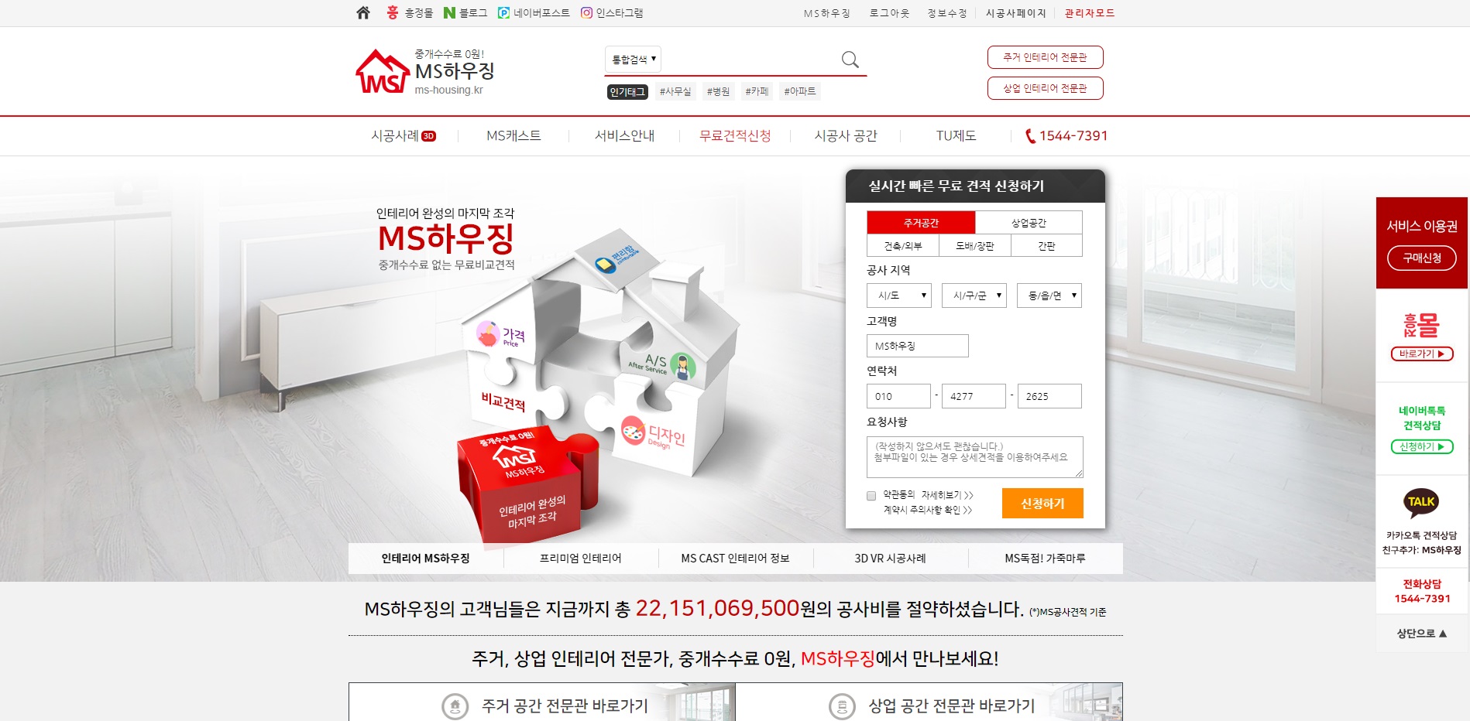
Task: Click the search magnifier icon
Action: point(850,60)
